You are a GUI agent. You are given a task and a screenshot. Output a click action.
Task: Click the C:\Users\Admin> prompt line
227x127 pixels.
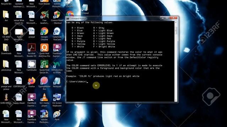point(77,81)
